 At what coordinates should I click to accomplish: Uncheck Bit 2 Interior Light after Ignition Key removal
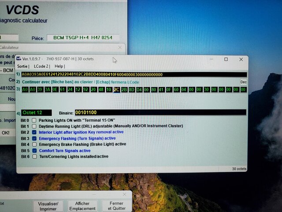click(34, 132)
